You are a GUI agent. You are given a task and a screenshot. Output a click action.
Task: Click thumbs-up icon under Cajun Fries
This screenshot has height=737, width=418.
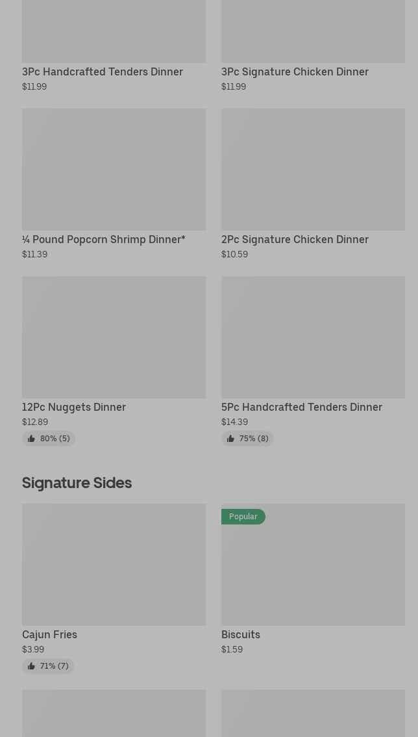point(31,666)
